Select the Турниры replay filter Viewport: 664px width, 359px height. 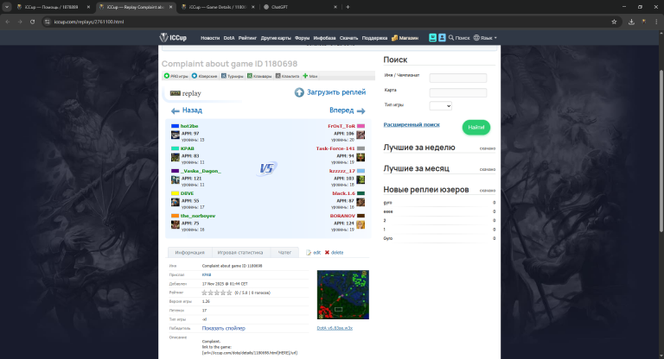233,76
